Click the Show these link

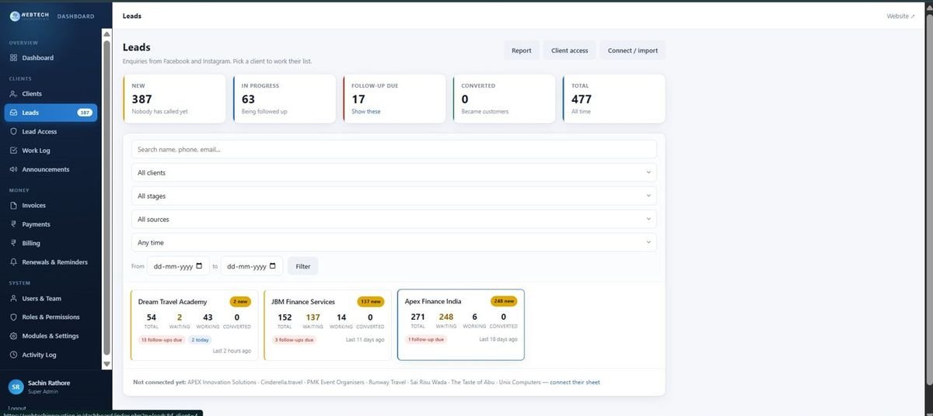pyautogui.click(x=366, y=112)
